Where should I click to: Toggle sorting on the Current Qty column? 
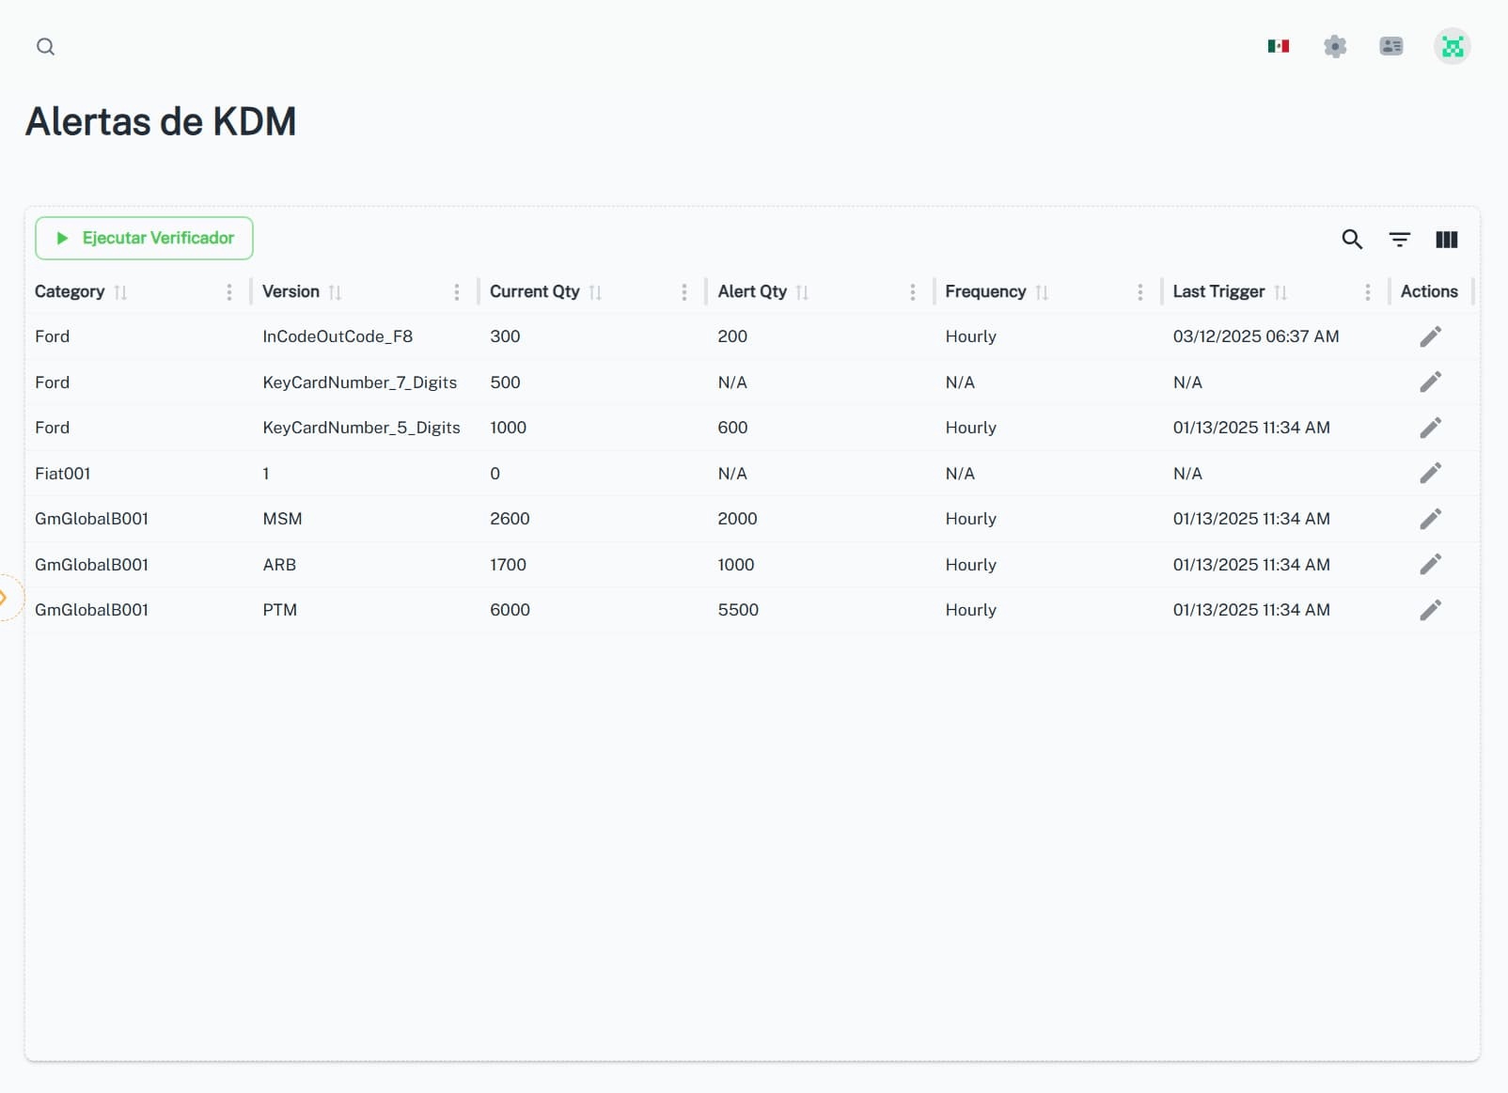[x=595, y=292]
